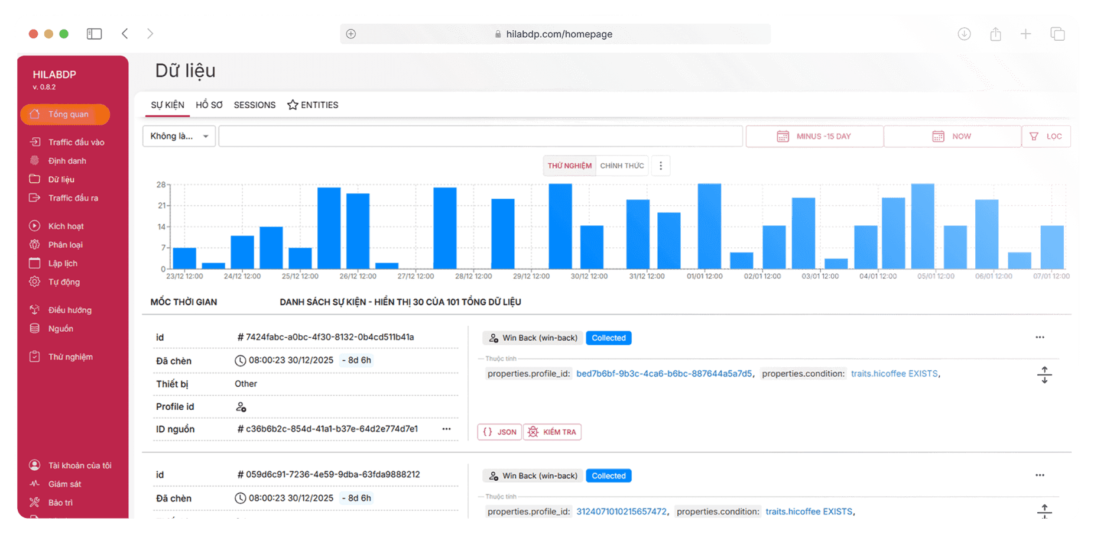Toggle CHÍNH THỨC data mode
Image resolution: width=1094 pixels, height=534 pixels.
tap(622, 166)
